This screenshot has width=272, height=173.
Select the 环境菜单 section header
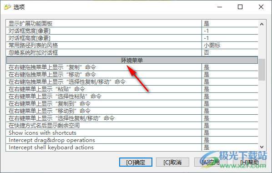[x=132, y=60]
